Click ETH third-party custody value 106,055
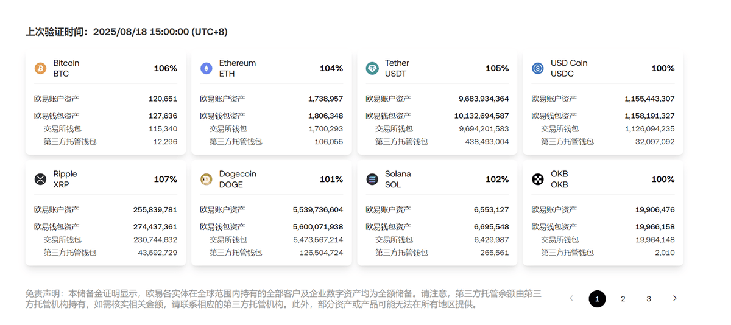731x325 pixels. click(328, 141)
